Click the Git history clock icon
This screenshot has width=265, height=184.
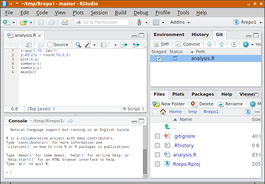[x=234, y=45]
